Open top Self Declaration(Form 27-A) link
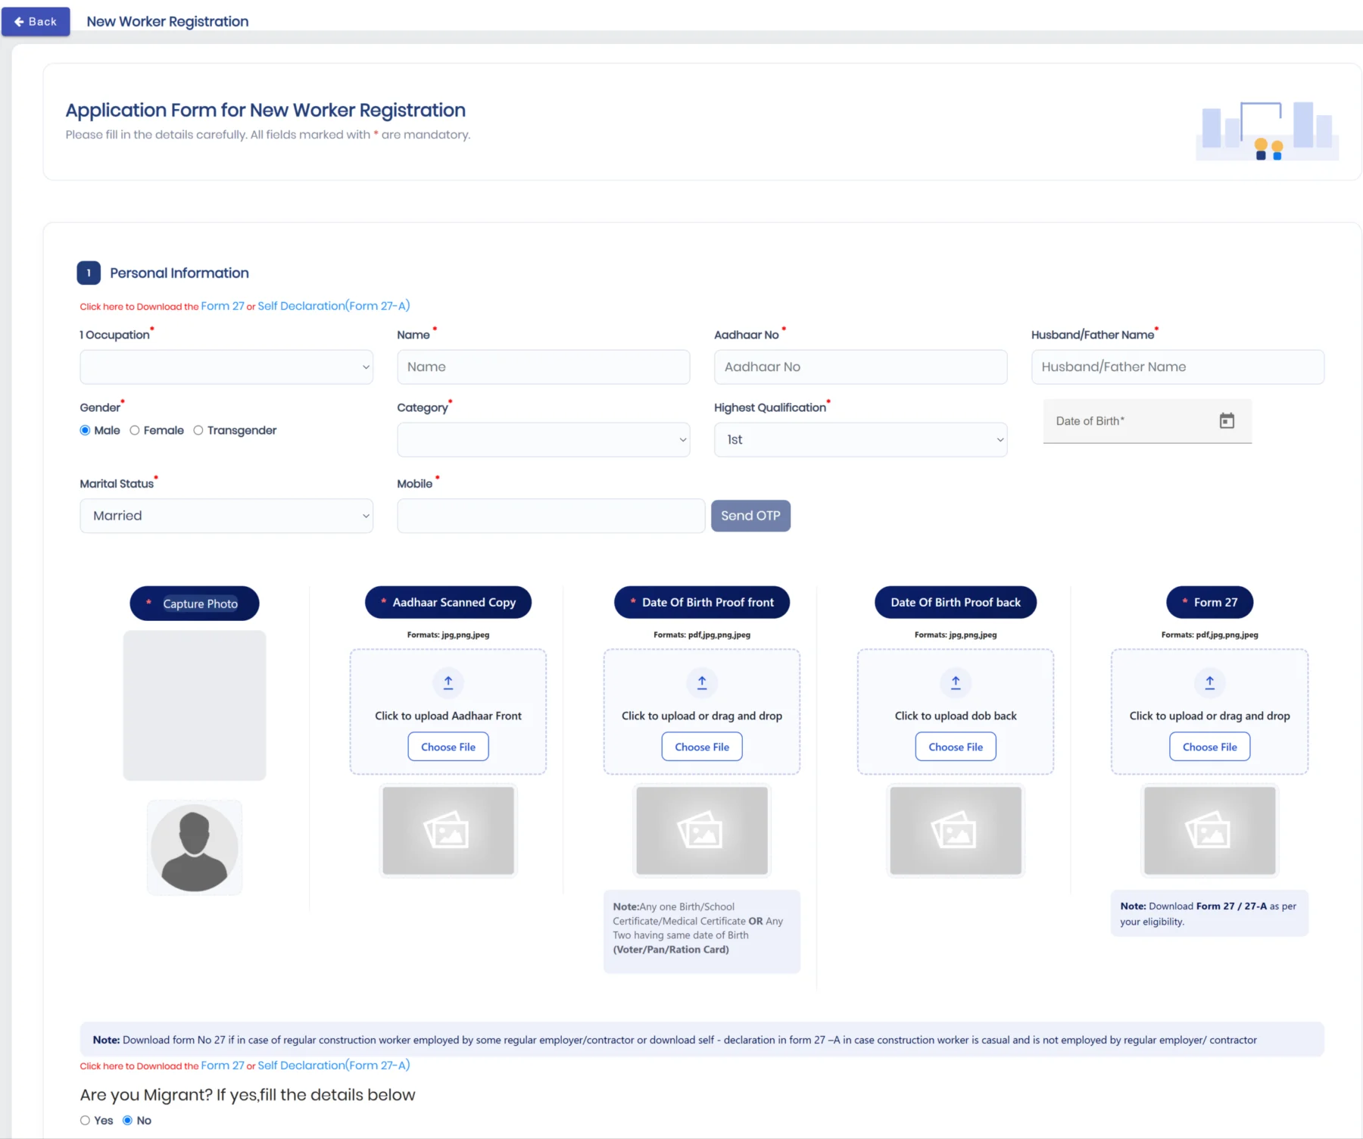This screenshot has height=1139, width=1363. pos(334,306)
